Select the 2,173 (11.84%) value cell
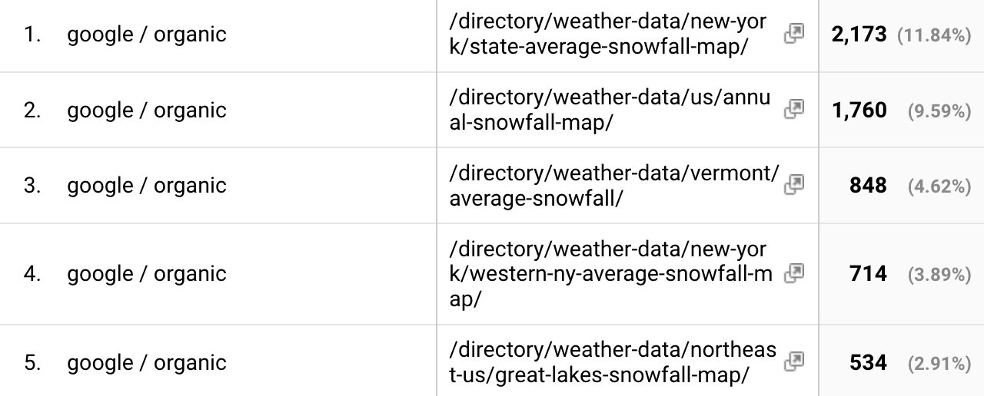This screenshot has width=984, height=396. [900, 35]
